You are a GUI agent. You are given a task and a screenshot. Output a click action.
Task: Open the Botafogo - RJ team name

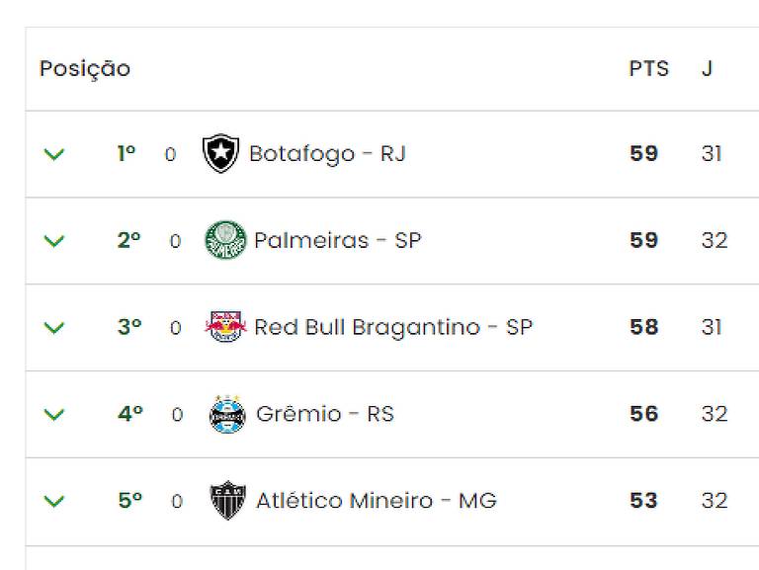tap(328, 154)
